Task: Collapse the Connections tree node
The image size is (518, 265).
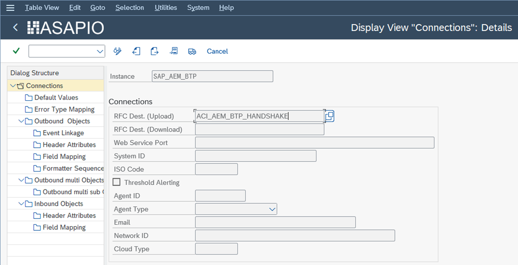Action: pos(12,86)
